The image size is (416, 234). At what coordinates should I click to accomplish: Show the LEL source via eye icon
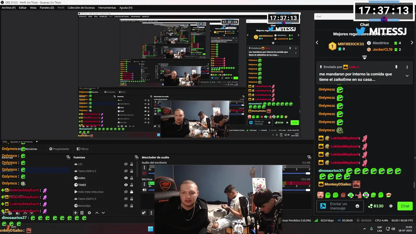click(x=126, y=164)
